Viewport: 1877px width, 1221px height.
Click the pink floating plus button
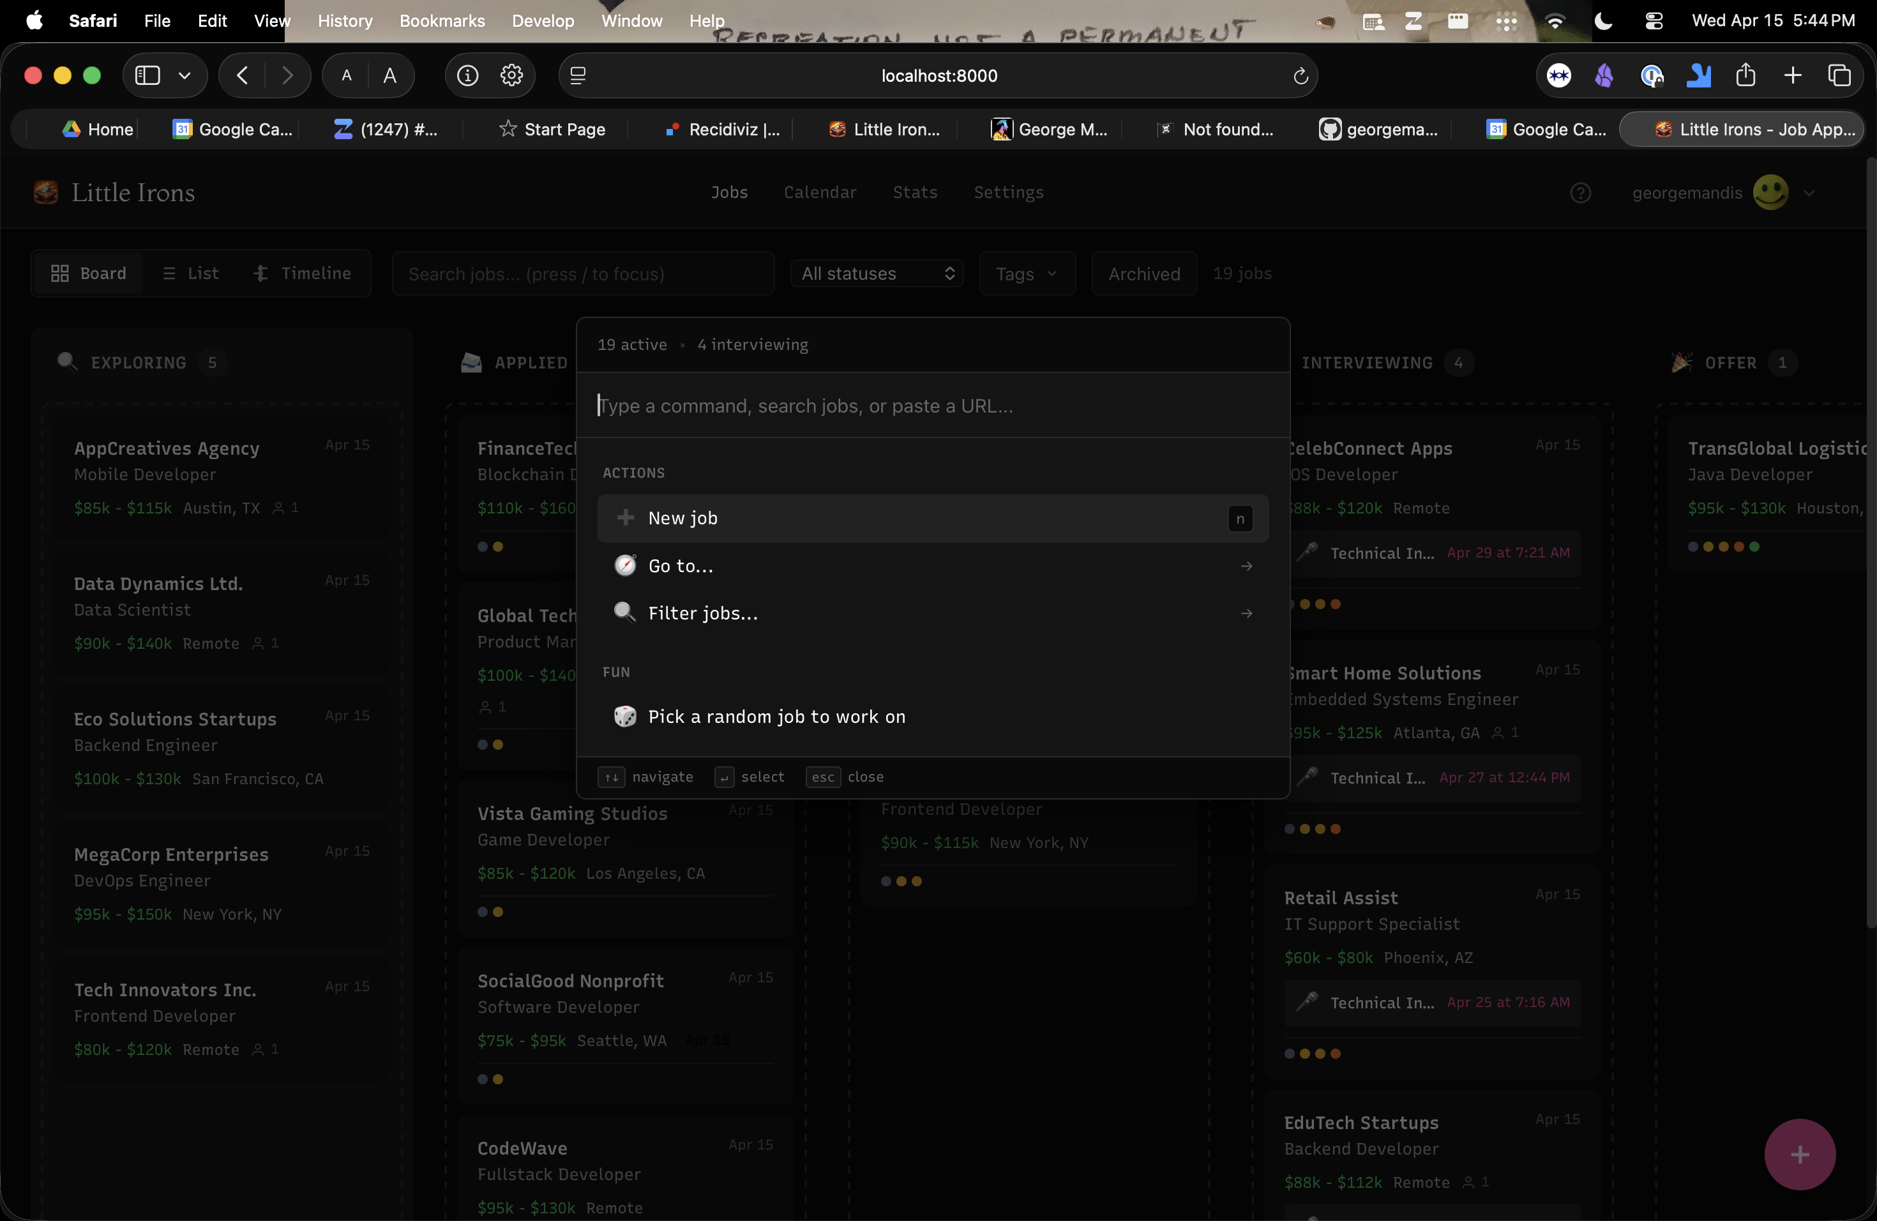[x=1799, y=1154]
